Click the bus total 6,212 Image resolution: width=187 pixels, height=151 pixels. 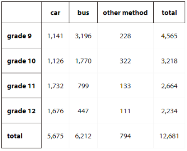[83, 136]
